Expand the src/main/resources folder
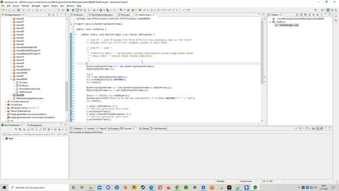 pos(6,101)
